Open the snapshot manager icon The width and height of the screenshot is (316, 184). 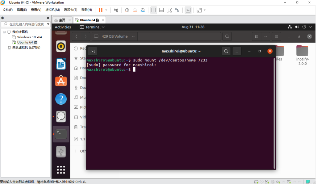(x=143, y=10)
